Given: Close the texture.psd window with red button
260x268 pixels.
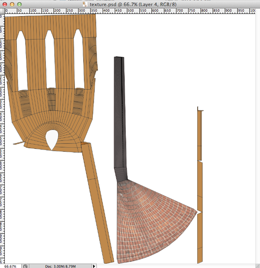Looking at the screenshot, I should click(x=4, y=4).
